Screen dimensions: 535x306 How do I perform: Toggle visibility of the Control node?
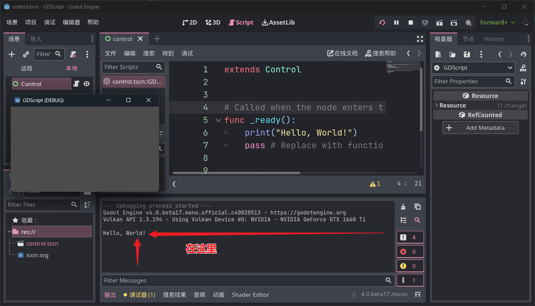coord(87,84)
